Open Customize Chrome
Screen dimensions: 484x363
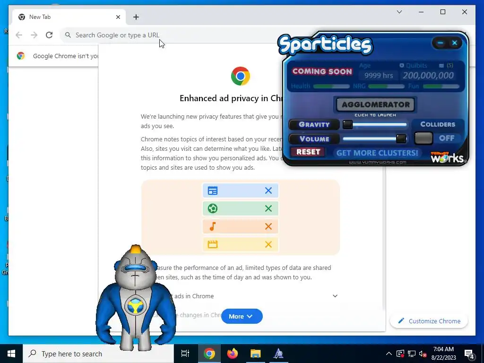click(x=429, y=321)
